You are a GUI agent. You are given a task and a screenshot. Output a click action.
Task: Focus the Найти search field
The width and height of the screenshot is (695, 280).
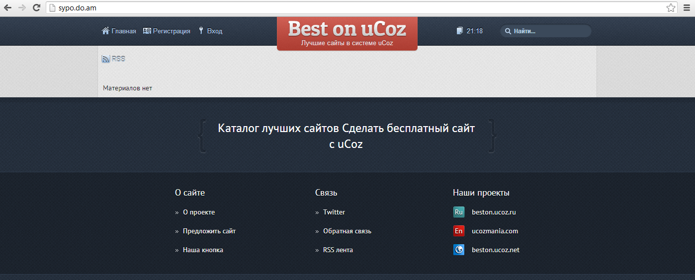[x=549, y=31]
